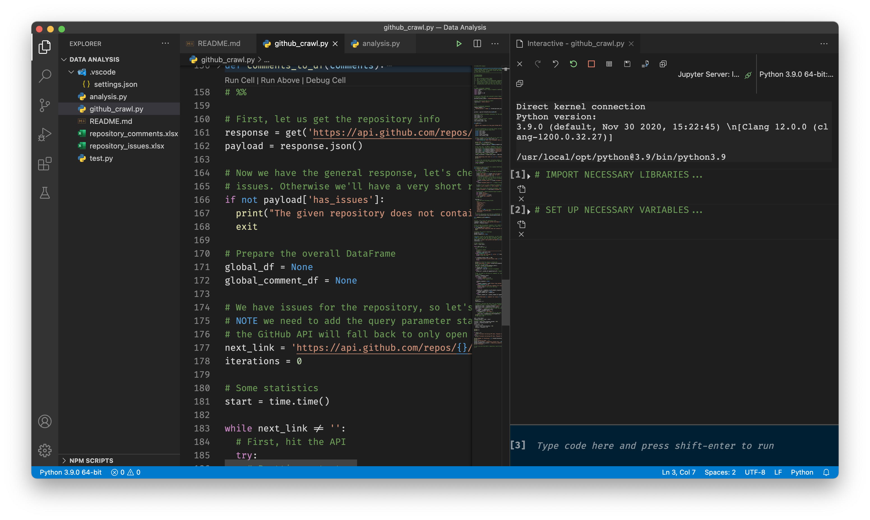
Task: Open the Manage settings gear
Action: (45, 450)
